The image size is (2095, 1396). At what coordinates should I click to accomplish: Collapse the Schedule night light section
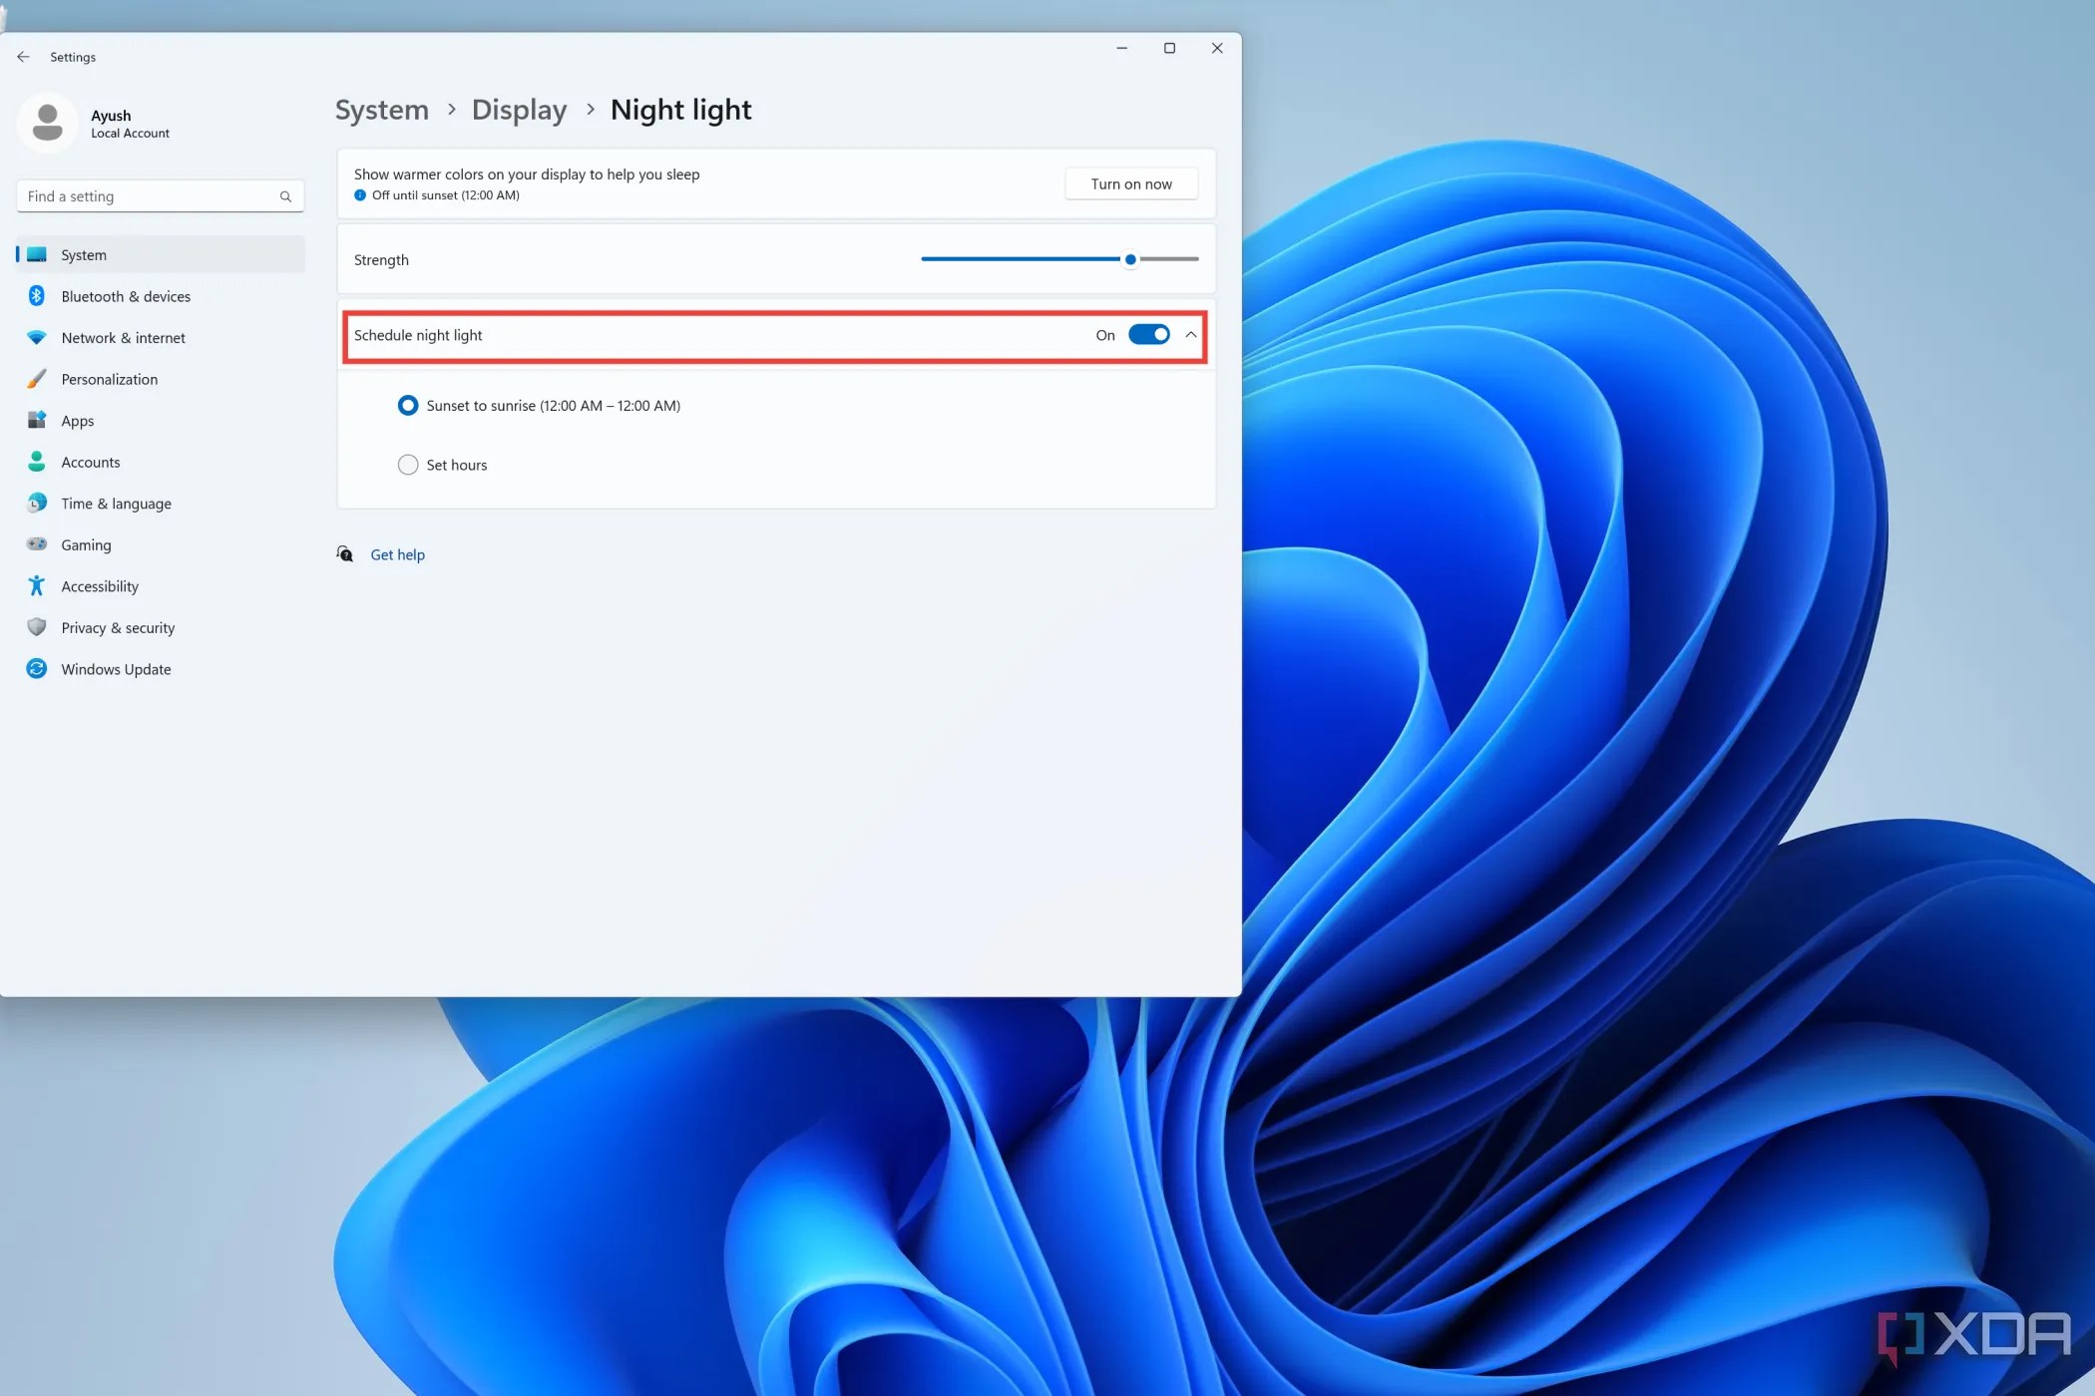pos(1190,335)
